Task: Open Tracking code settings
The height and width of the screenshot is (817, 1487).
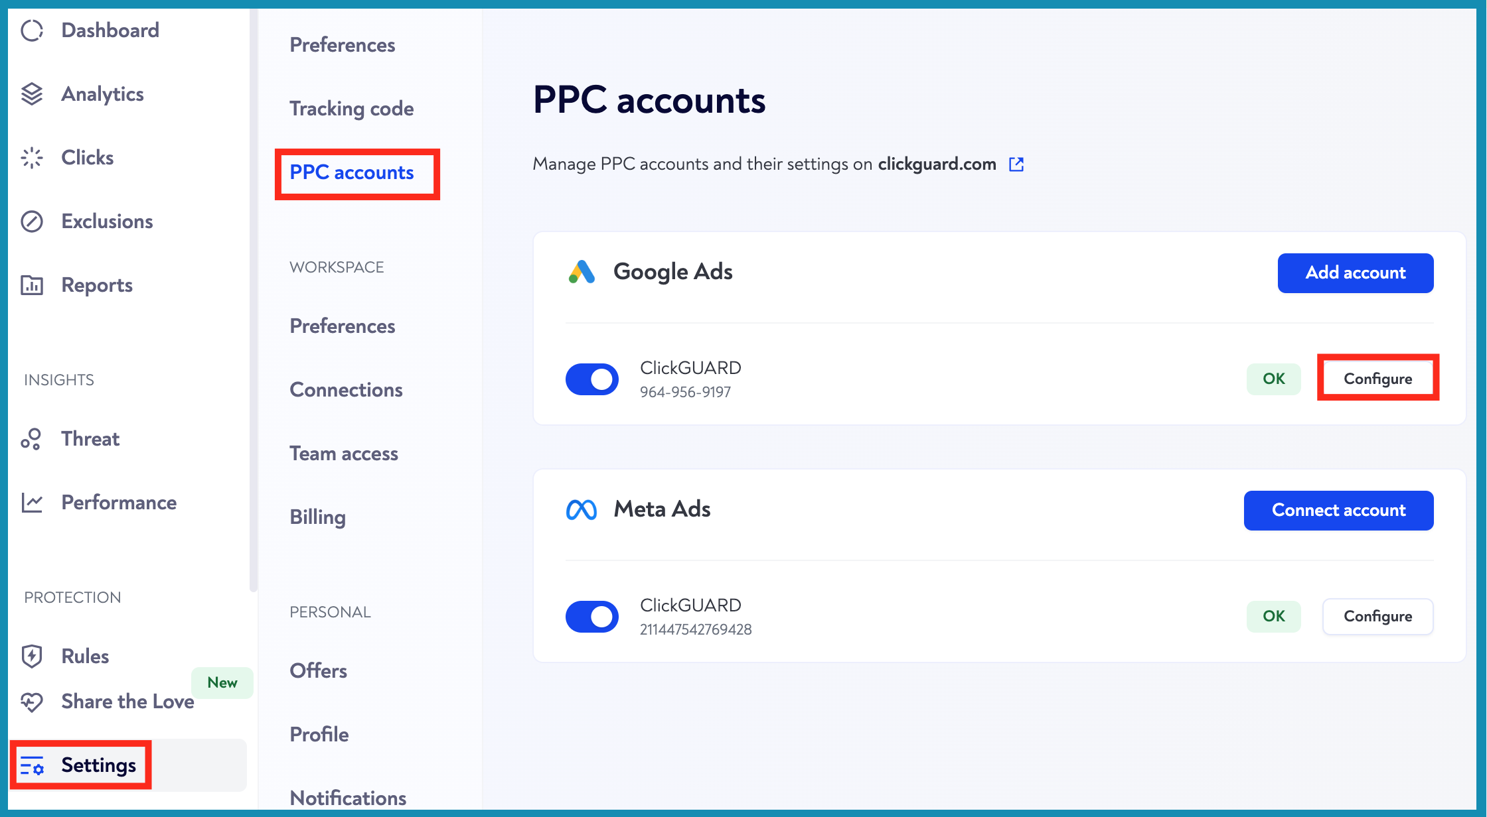Action: click(352, 109)
